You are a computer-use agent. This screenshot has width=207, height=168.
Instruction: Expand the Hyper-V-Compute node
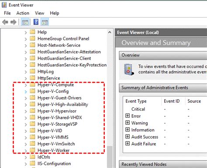(x=26, y=85)
